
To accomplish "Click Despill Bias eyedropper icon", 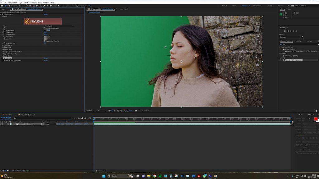I will click(49, 37).
